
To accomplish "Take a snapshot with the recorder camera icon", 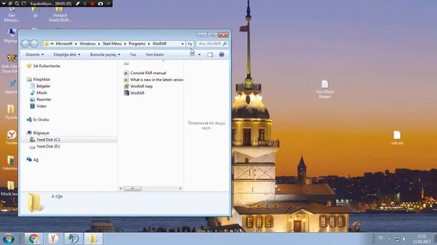I will click(x=100, y=3).
